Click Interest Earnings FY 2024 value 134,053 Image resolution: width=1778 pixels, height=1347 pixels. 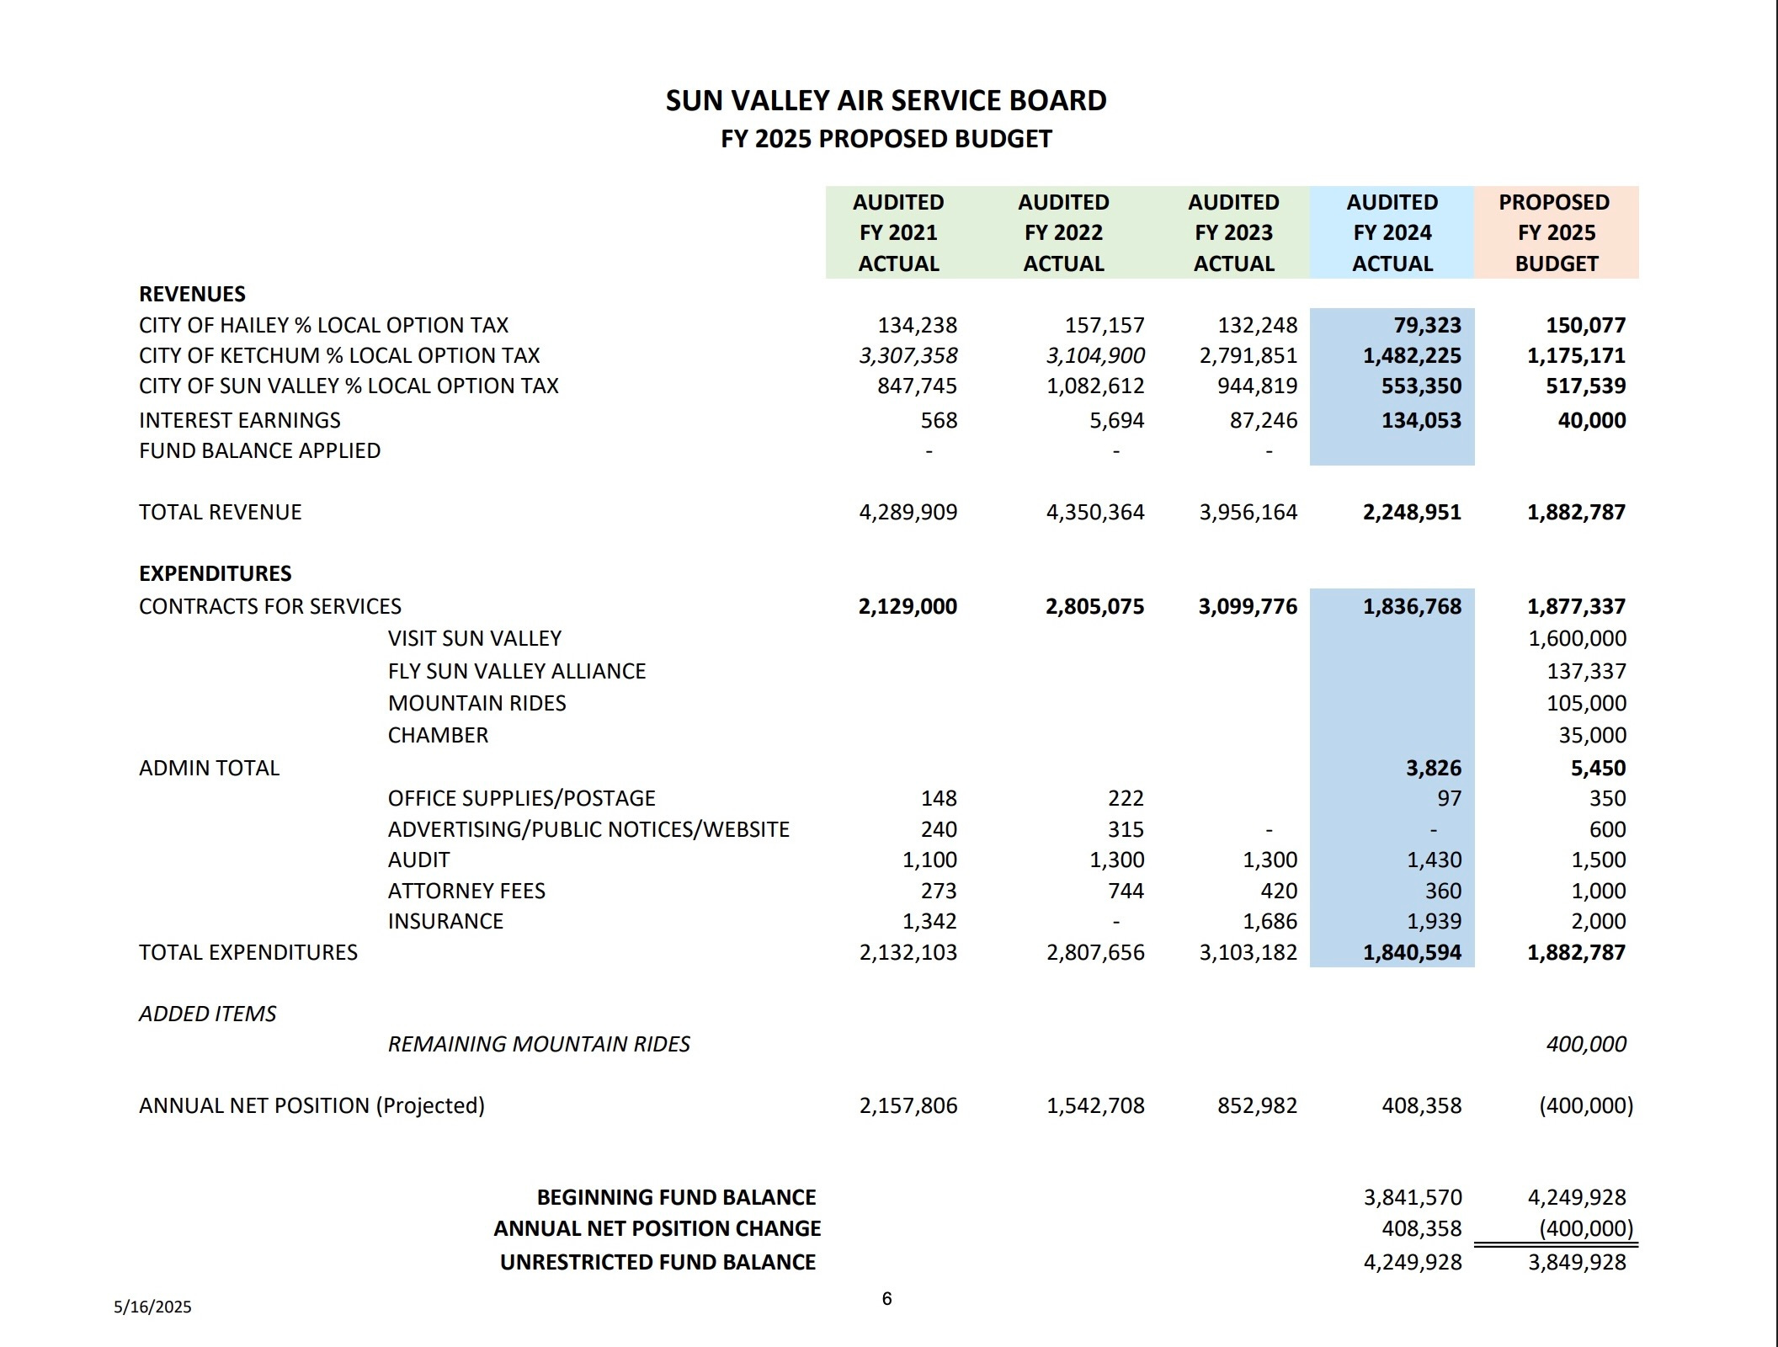point(1421,420)
